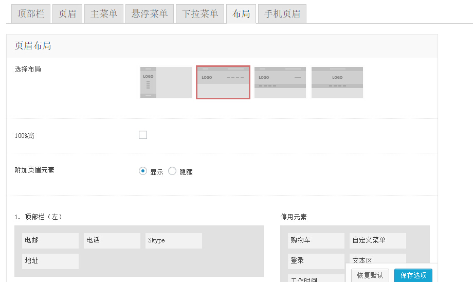Click the 电话 element block

[112, 240]
